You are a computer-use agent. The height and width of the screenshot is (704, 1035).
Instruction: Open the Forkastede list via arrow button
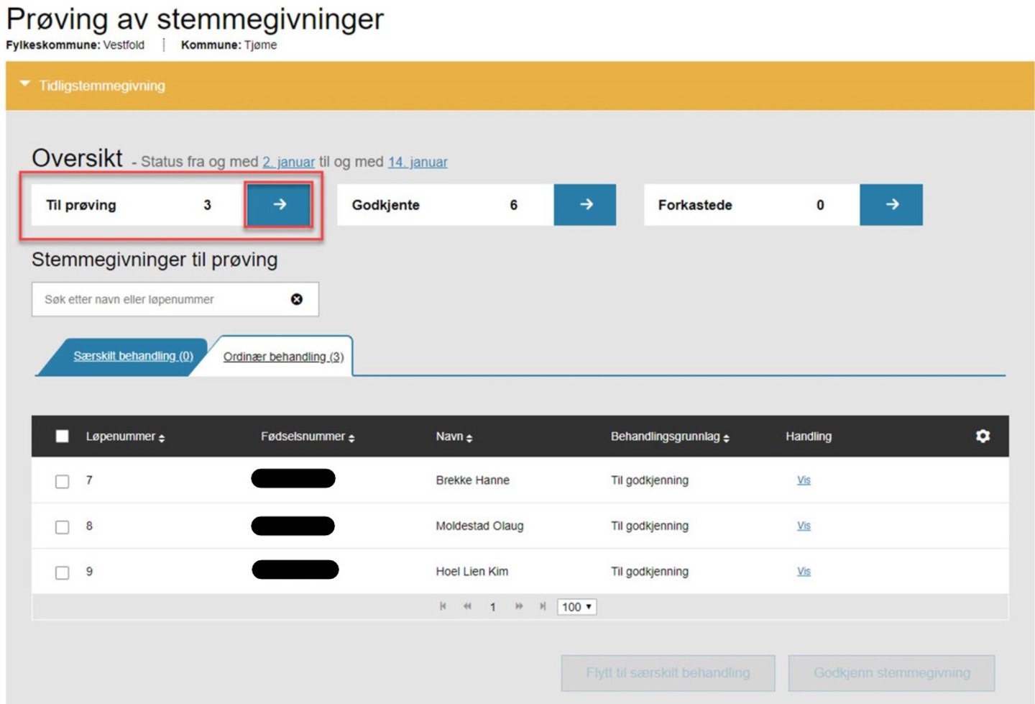[x=891, y=205]
